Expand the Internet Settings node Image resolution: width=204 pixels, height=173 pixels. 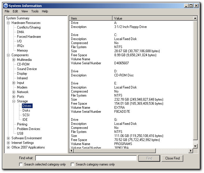[8, 143]
